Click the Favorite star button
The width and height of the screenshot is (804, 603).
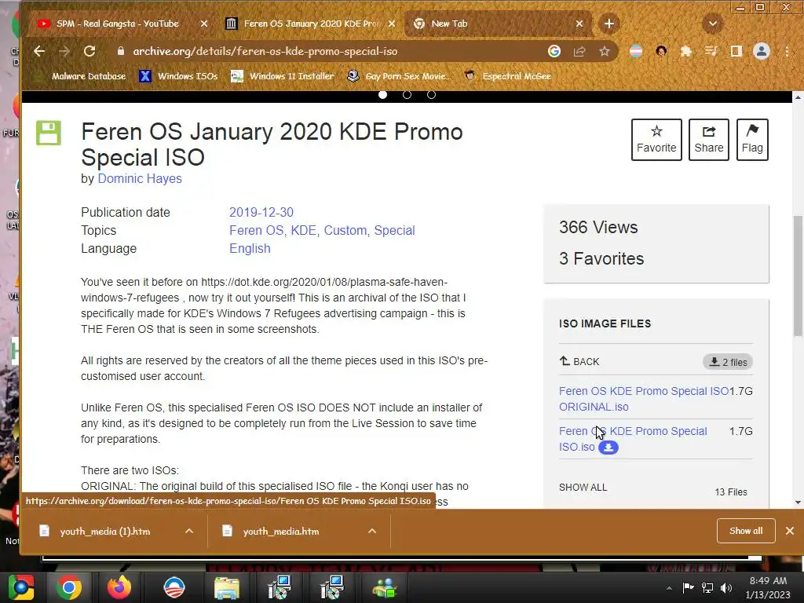[656, 140]
